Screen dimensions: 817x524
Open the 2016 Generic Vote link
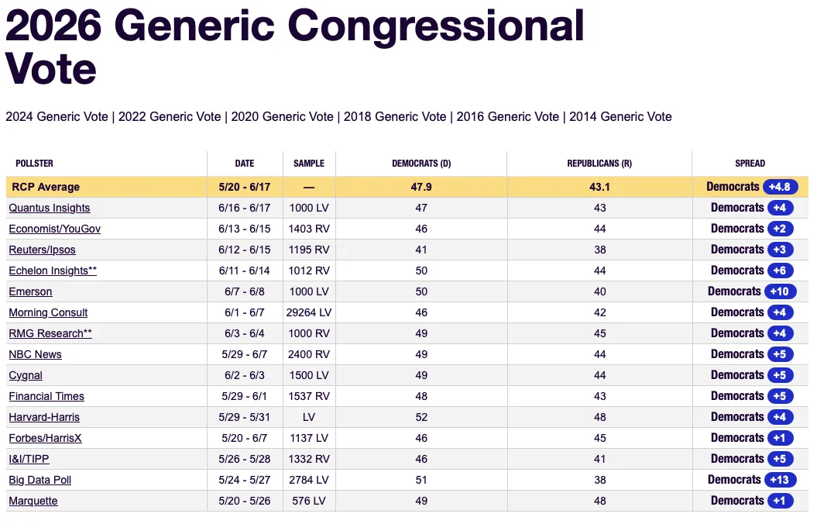[x=507, y=117]
